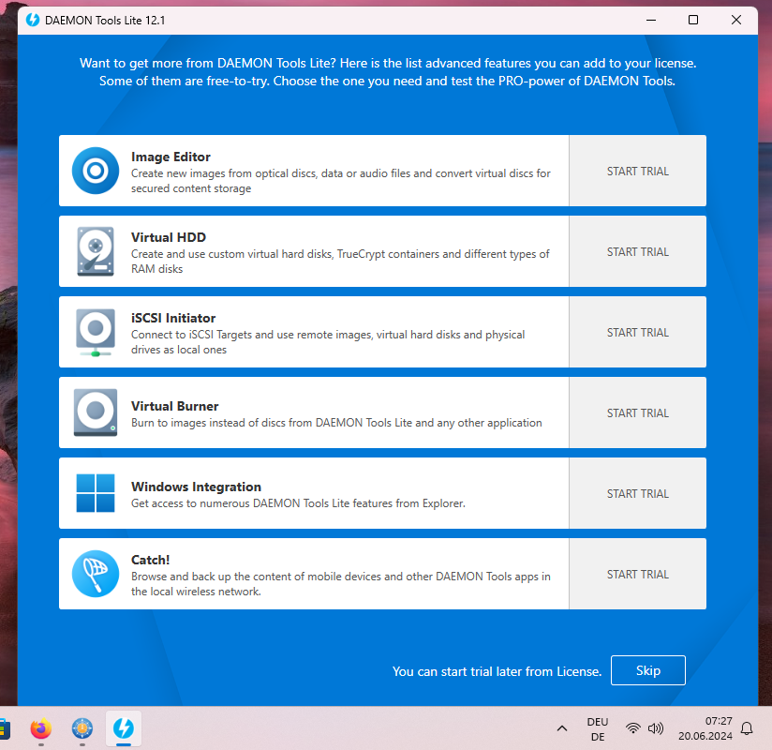Click the compass-like app icon in taskbar
The width and height of the screenshot is (772, 750).
tap(82, 728)
